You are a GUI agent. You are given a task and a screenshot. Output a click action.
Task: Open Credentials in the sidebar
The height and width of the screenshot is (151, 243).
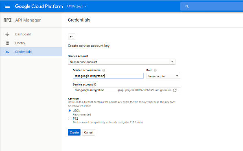click(x=31, y=52)
